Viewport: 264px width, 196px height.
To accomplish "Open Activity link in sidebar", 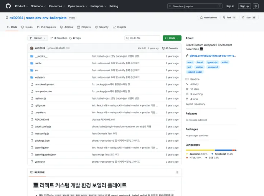I will click(192, 84).
